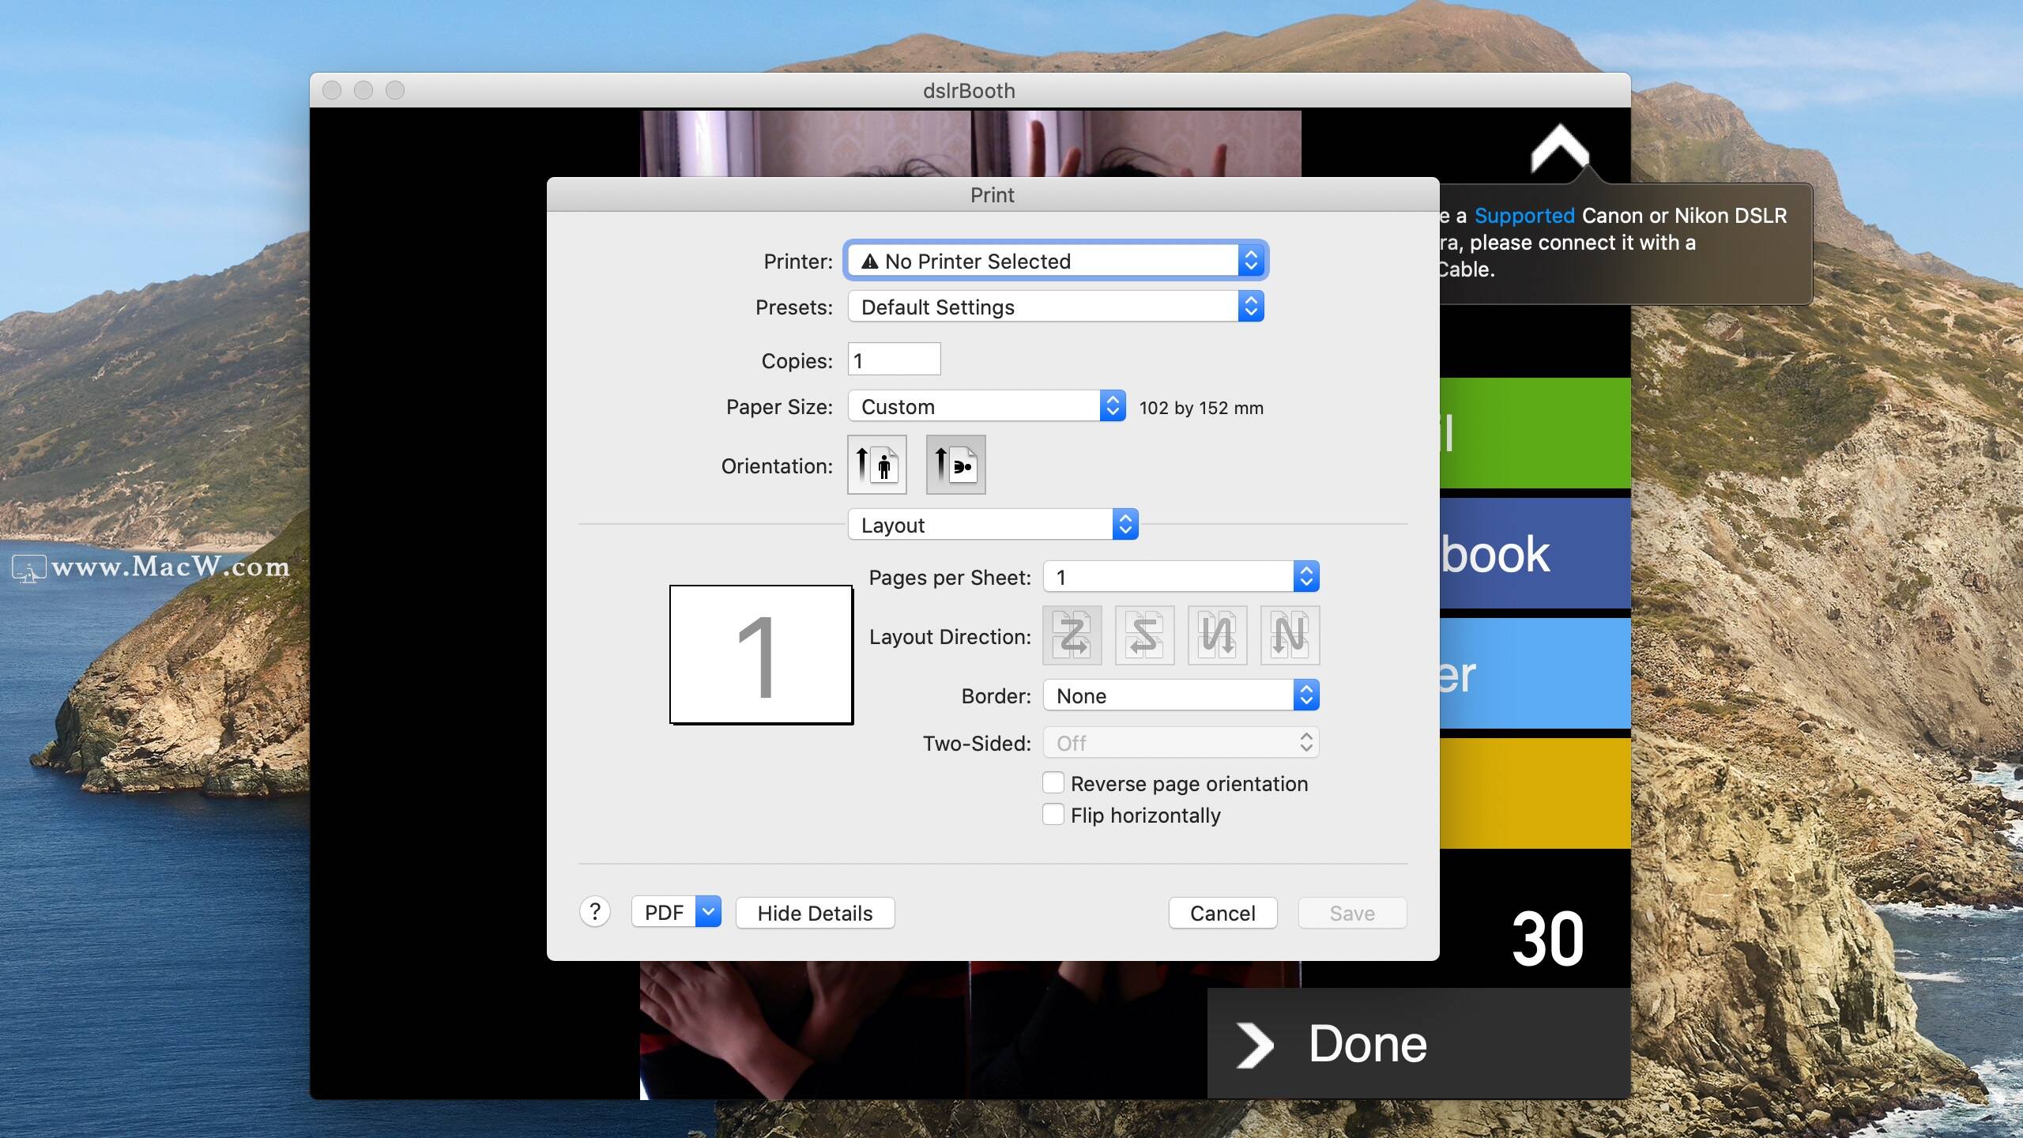The width and height of the screenshot is (2023, 1138).
Task: Click into the Copies input field
Action: 894,360
